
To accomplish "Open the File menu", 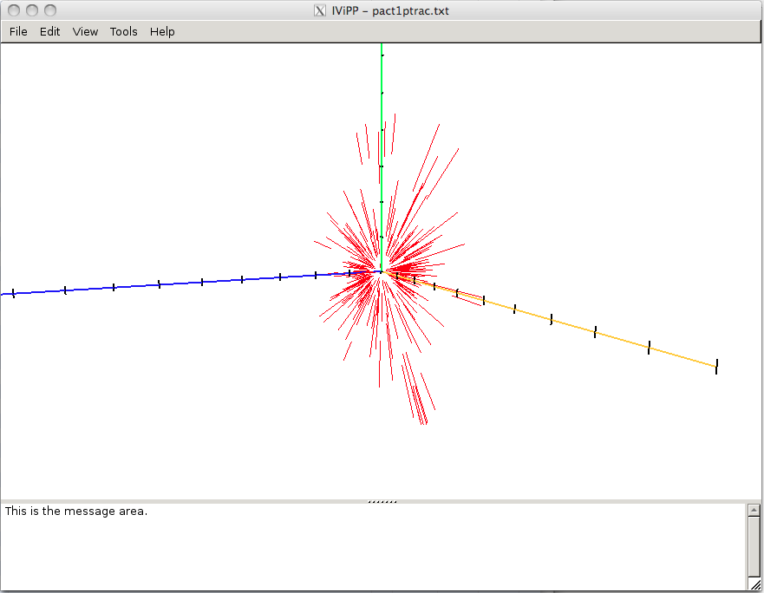I will [x=18, y=31].
